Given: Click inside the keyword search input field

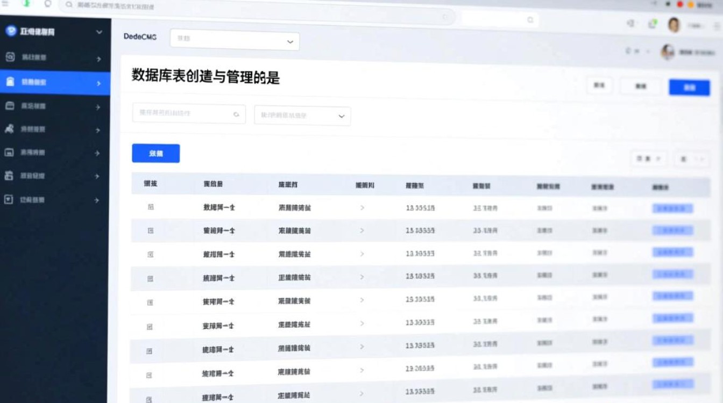Looking at the screenshot, I should pyautogui.click(x=183, y=114).
